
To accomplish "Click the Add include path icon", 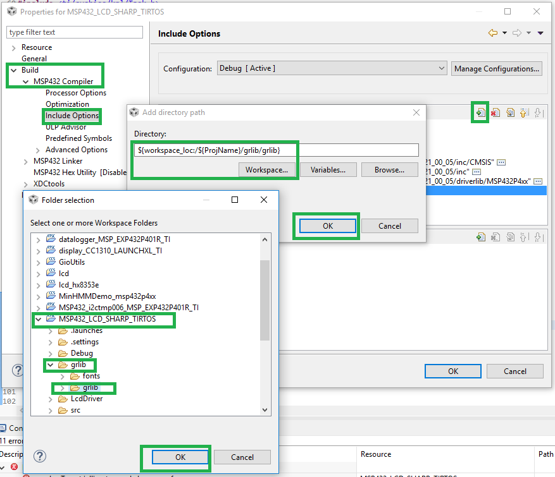I will tap(481, 112).
